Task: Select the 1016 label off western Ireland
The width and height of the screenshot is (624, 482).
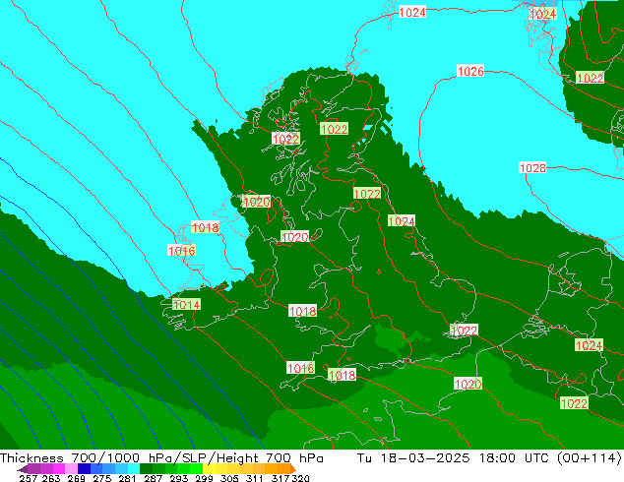Action: click(x=181, y=251)
